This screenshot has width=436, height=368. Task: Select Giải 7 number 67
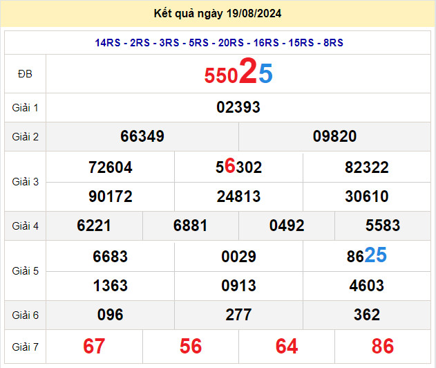[94, 346]
